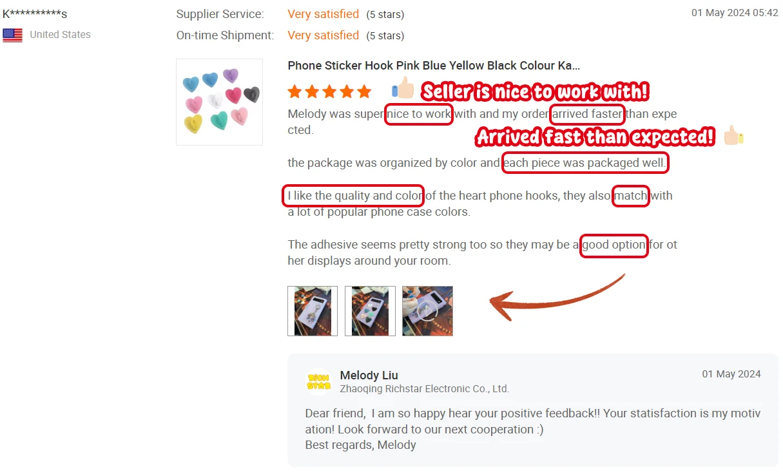Click the review date 01 May 2024 05:42

coord(735,13)
